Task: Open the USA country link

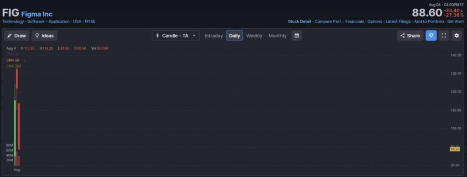Action: [77, 21]
